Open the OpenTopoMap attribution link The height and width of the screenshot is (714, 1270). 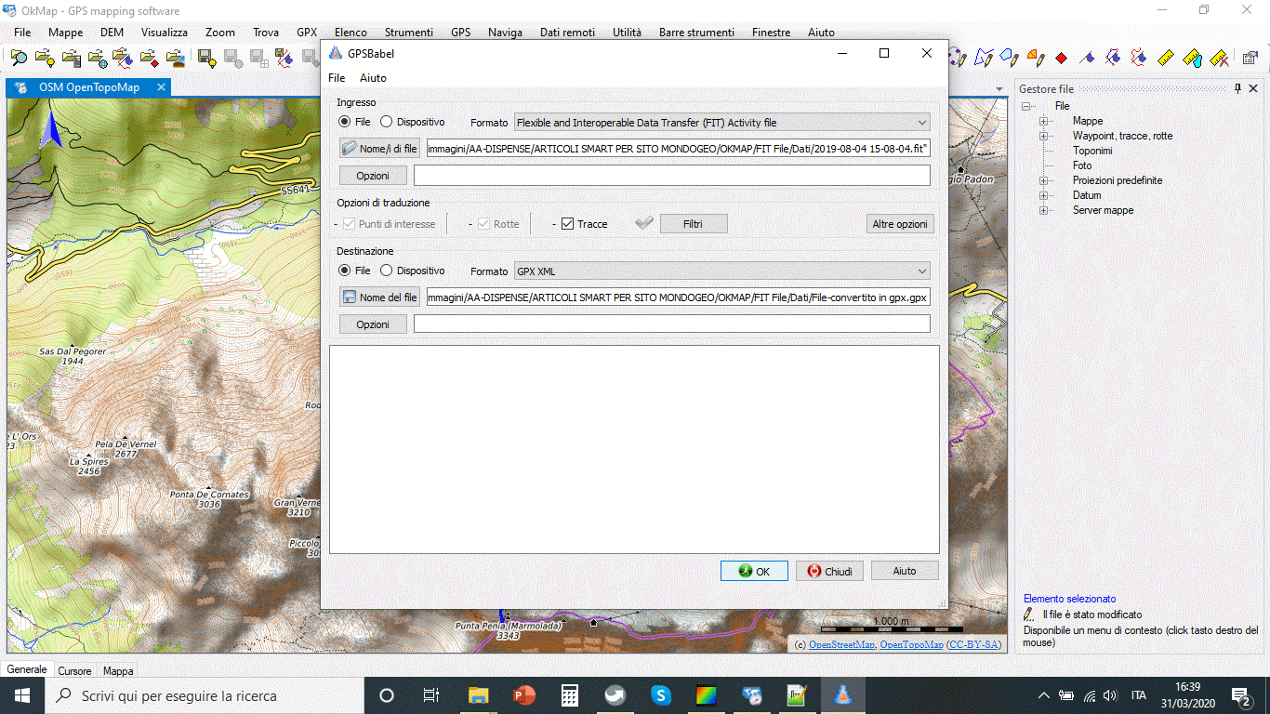click(911, 644)
